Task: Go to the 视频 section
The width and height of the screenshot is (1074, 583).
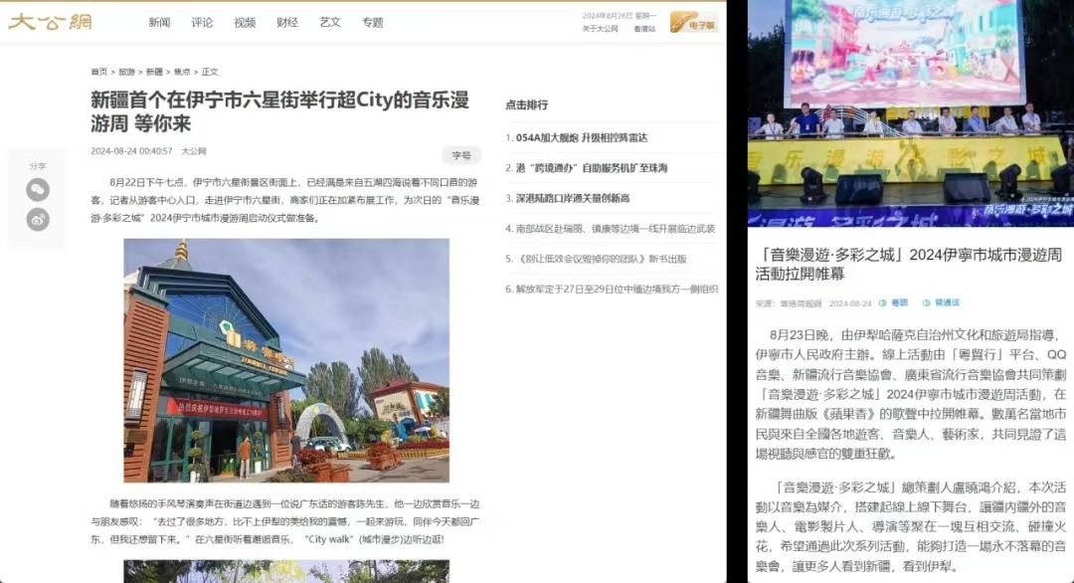Action: 245,22
